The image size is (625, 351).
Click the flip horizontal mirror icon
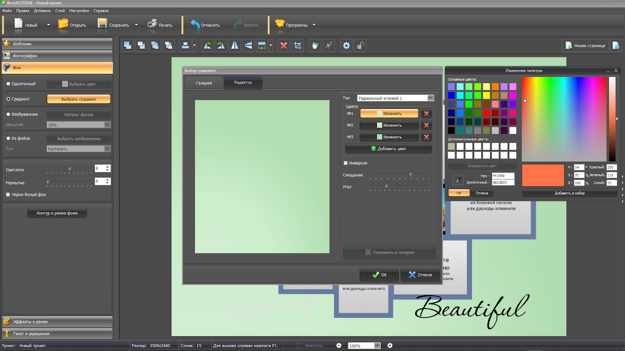235,46
